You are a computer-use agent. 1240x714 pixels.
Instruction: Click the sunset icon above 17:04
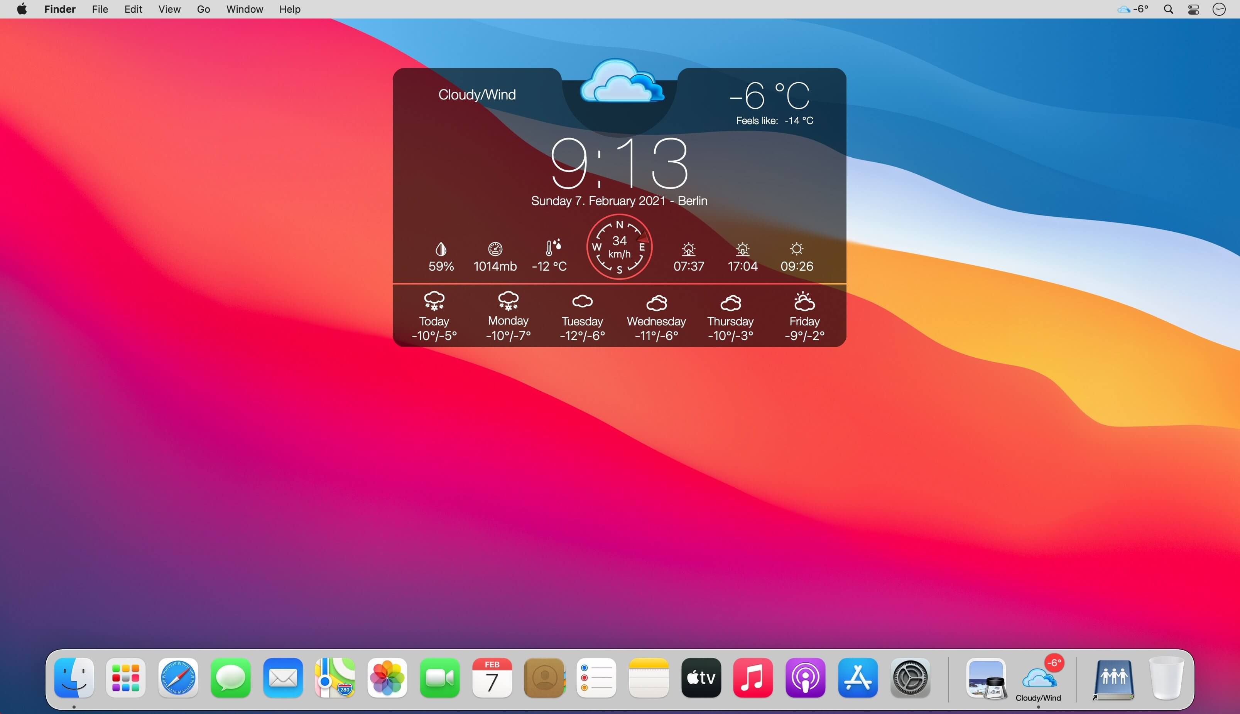[x=742, y=249]
